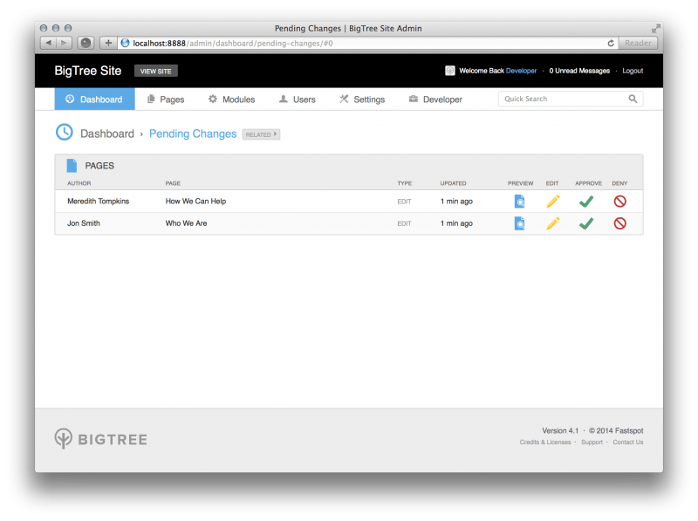Click 1 min ago in How We Can Help row
This screenshot has width=698, height=521.
(x=456, y=202)
